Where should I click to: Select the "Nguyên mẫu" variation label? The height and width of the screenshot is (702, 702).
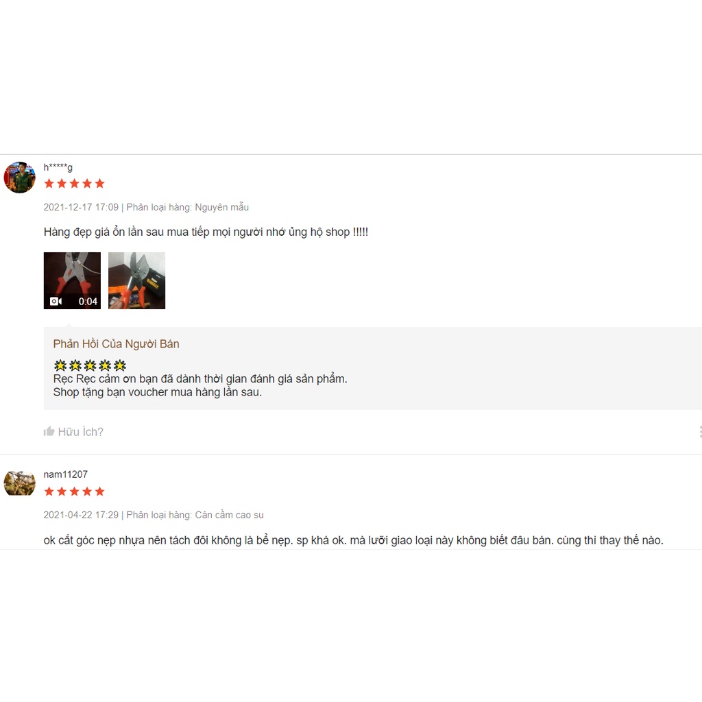(x=221, y=207)
